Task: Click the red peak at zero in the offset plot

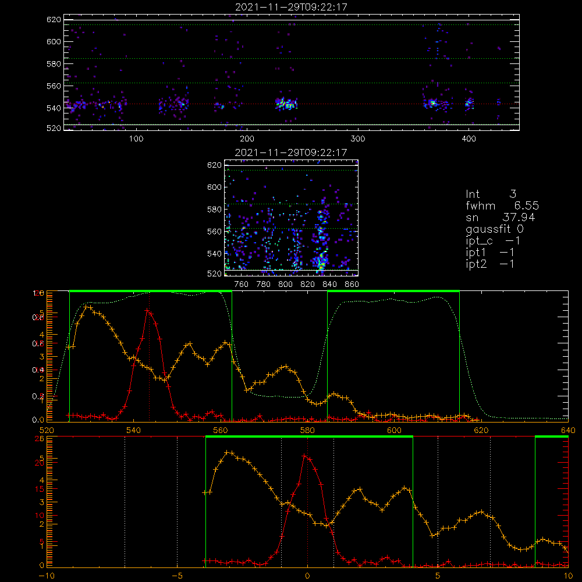Action: [305, 456]
